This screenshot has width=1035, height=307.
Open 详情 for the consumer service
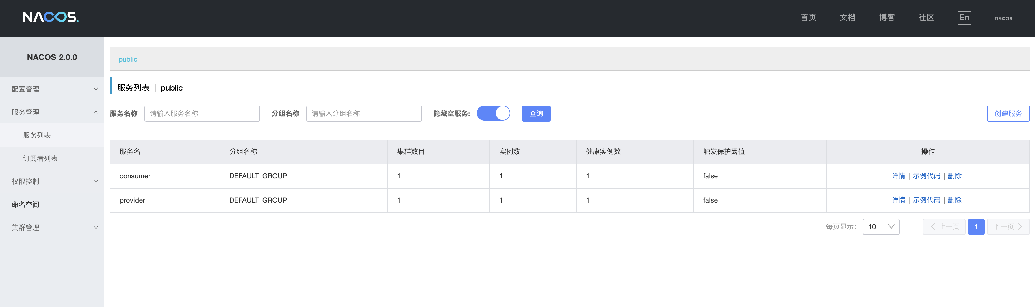[898, 176]
